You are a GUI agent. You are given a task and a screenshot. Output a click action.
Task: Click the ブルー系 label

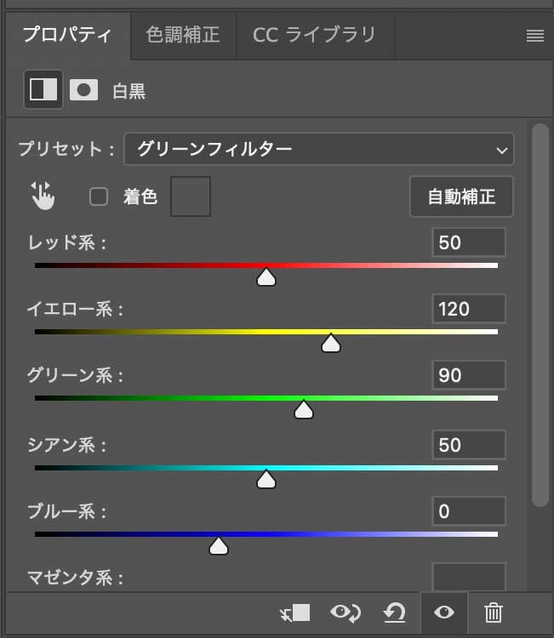67,511
